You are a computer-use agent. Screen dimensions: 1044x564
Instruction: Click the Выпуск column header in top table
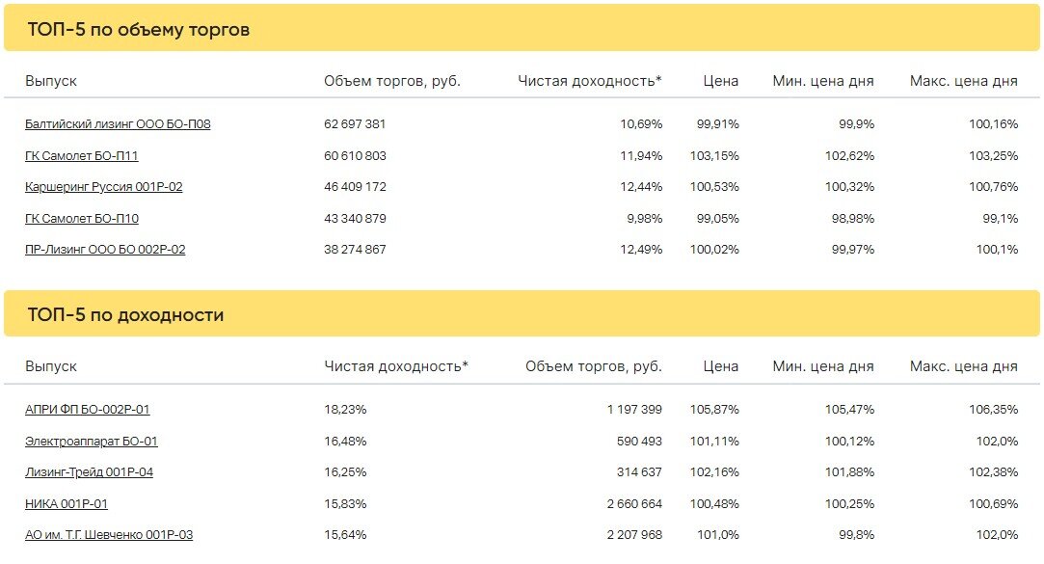pos(50,81)
